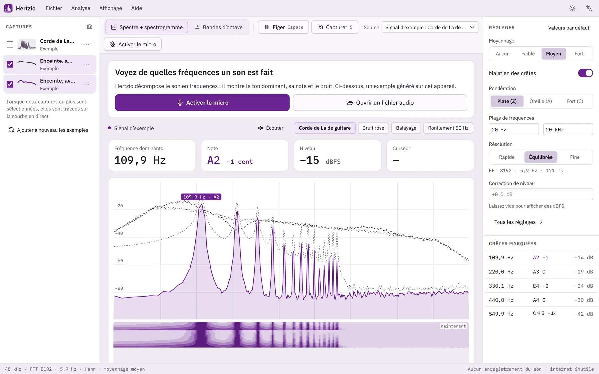Screen dimensions: 599x374
Task: Select the 220,0 Hz marked peak row
Action: click(x=541, y=272)
